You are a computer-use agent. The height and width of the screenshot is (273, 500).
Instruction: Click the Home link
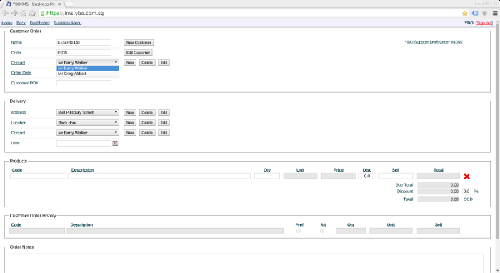[7, 23]
